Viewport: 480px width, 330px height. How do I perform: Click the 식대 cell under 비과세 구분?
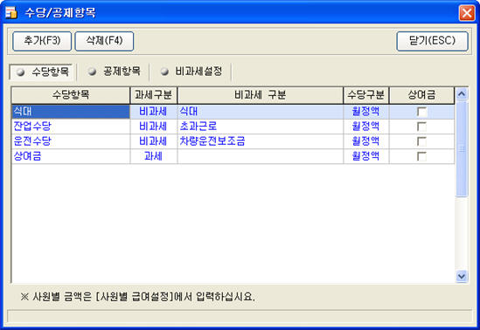pyautogui.click(x=261, y=112)
